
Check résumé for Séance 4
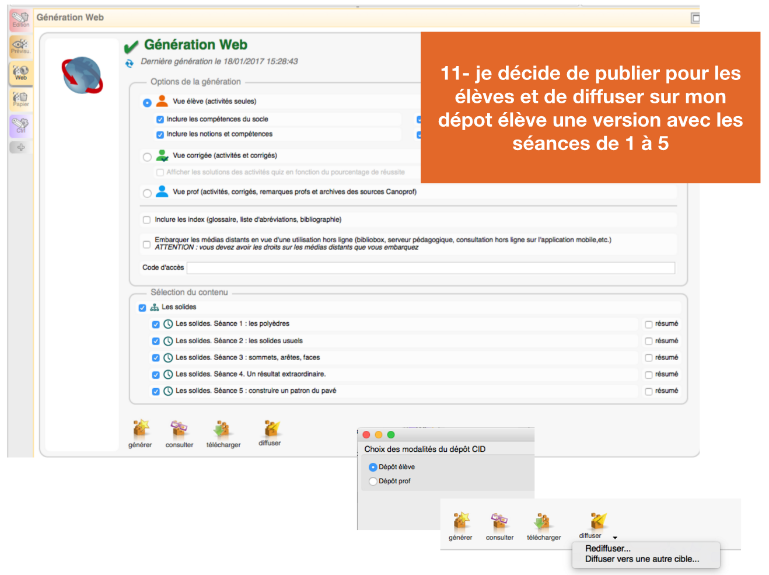click(648, 375)
